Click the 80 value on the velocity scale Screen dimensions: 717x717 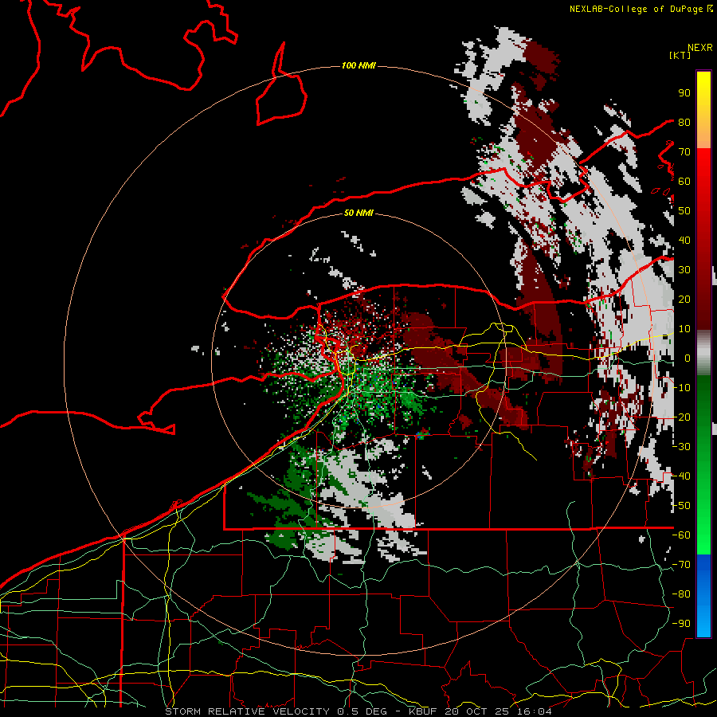[x=684, y=122]
